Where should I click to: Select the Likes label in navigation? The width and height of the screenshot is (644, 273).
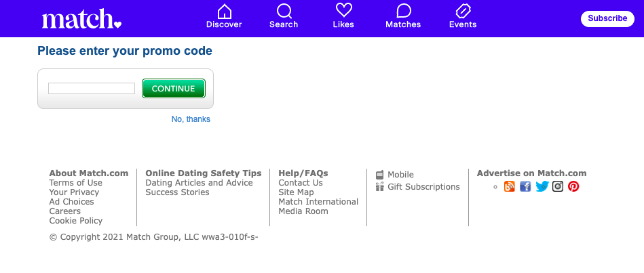click(343, 24)
